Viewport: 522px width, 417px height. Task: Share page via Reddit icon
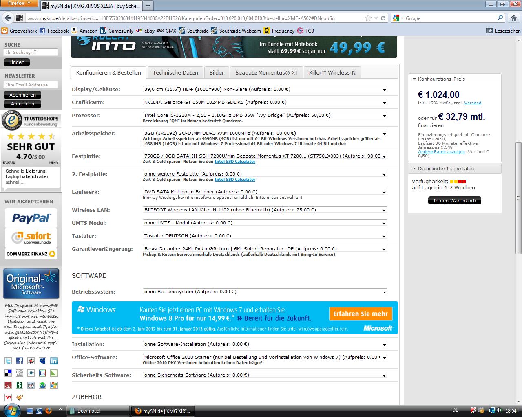(x=31, y=385)
